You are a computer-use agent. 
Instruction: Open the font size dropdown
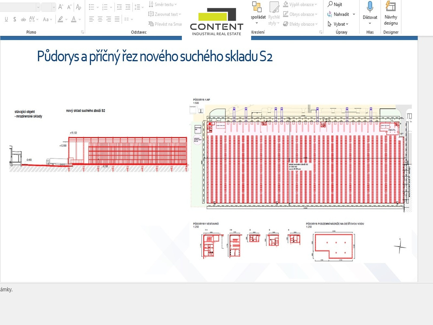[54, 7]
